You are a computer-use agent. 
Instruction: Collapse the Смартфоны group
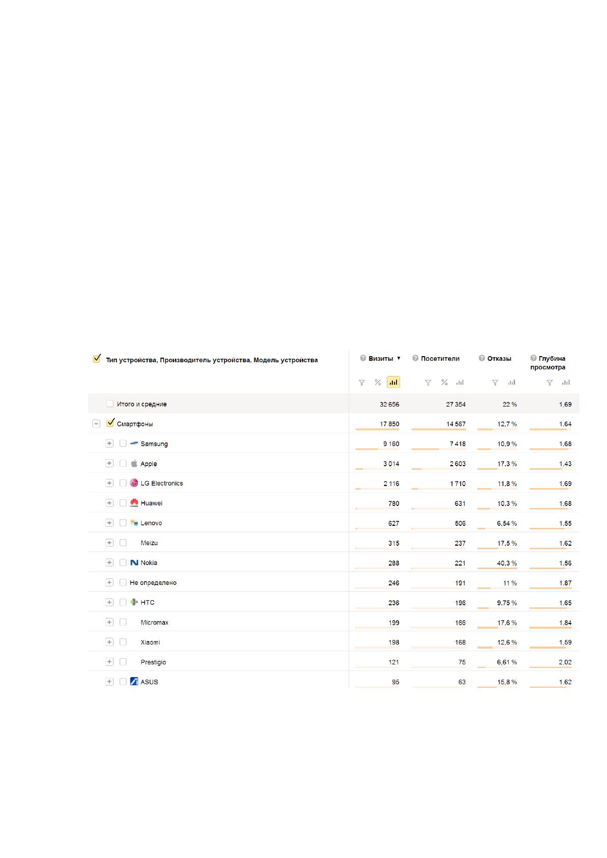click(96, 423)
